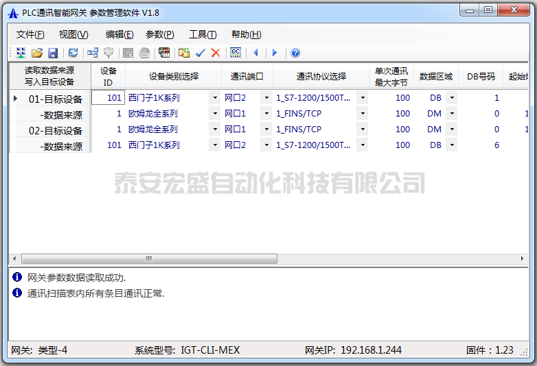Click the right blue arrow icon
The width and height of the screenshot is (537, 366).
pos(275,53)
